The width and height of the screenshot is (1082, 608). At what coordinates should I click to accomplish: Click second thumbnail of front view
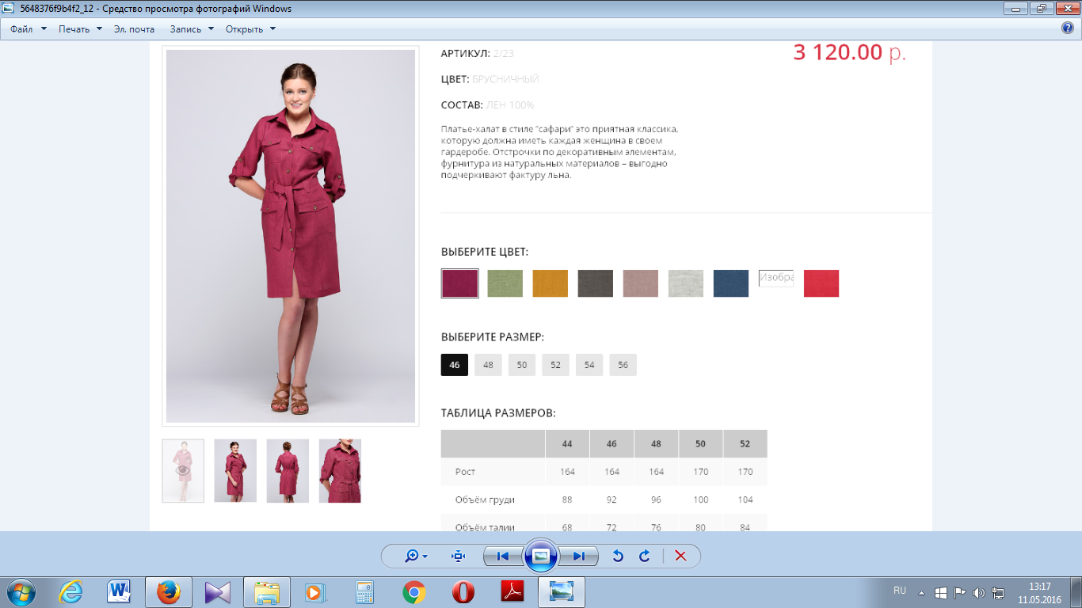point(235,471)
